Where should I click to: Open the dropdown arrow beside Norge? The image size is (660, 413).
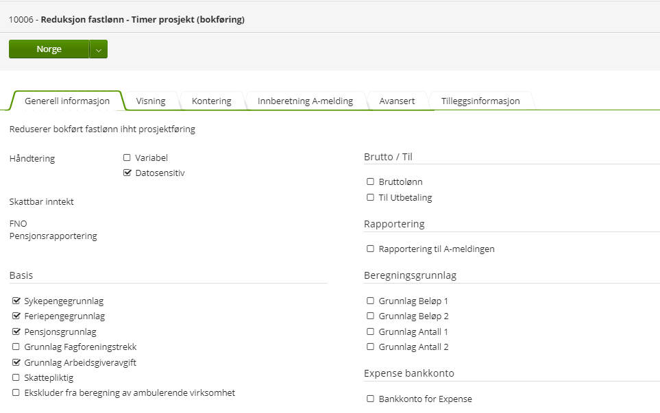[x=99, y=49]
